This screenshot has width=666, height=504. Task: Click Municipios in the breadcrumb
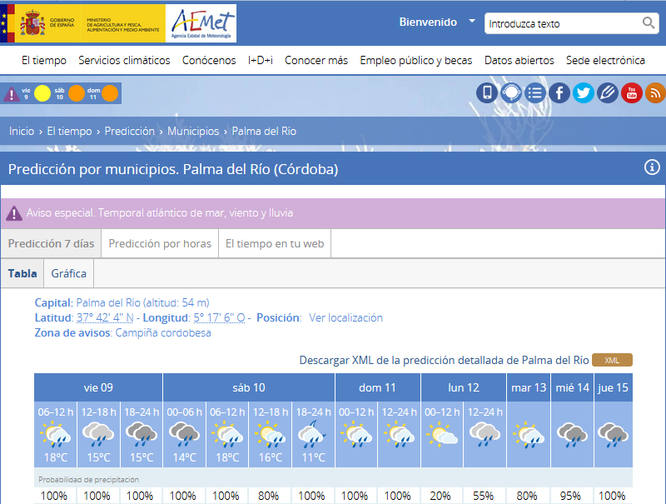coord(193,131)
